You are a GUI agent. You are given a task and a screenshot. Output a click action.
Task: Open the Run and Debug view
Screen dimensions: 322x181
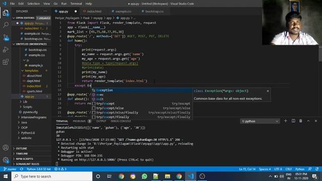point(6,49)
